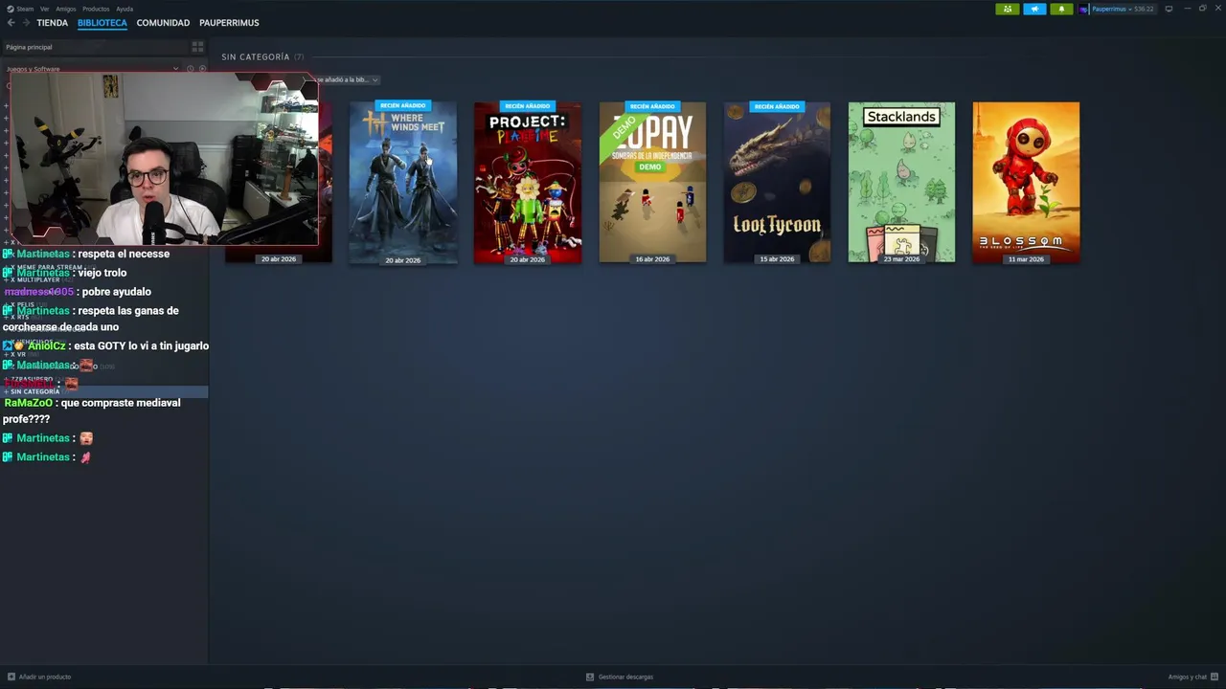Click the wallet balance $36.22
Screen dimensions: 1226x689
1144,9
